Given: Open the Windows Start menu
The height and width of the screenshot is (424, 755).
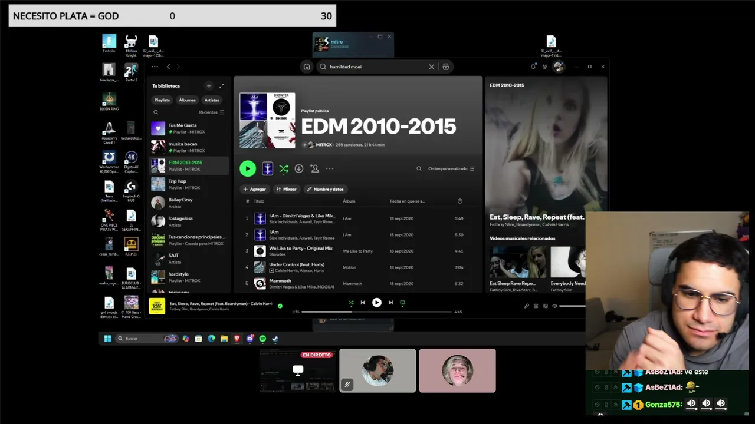Looking at the screenshot, I should (x=107, y=339).
